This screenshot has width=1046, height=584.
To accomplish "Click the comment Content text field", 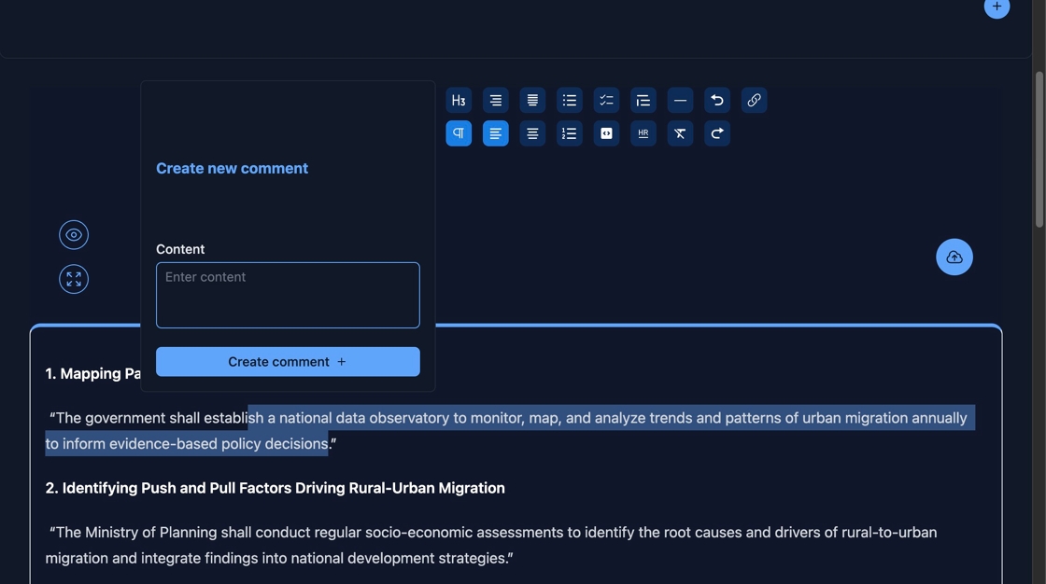I will tap(288, 296).
